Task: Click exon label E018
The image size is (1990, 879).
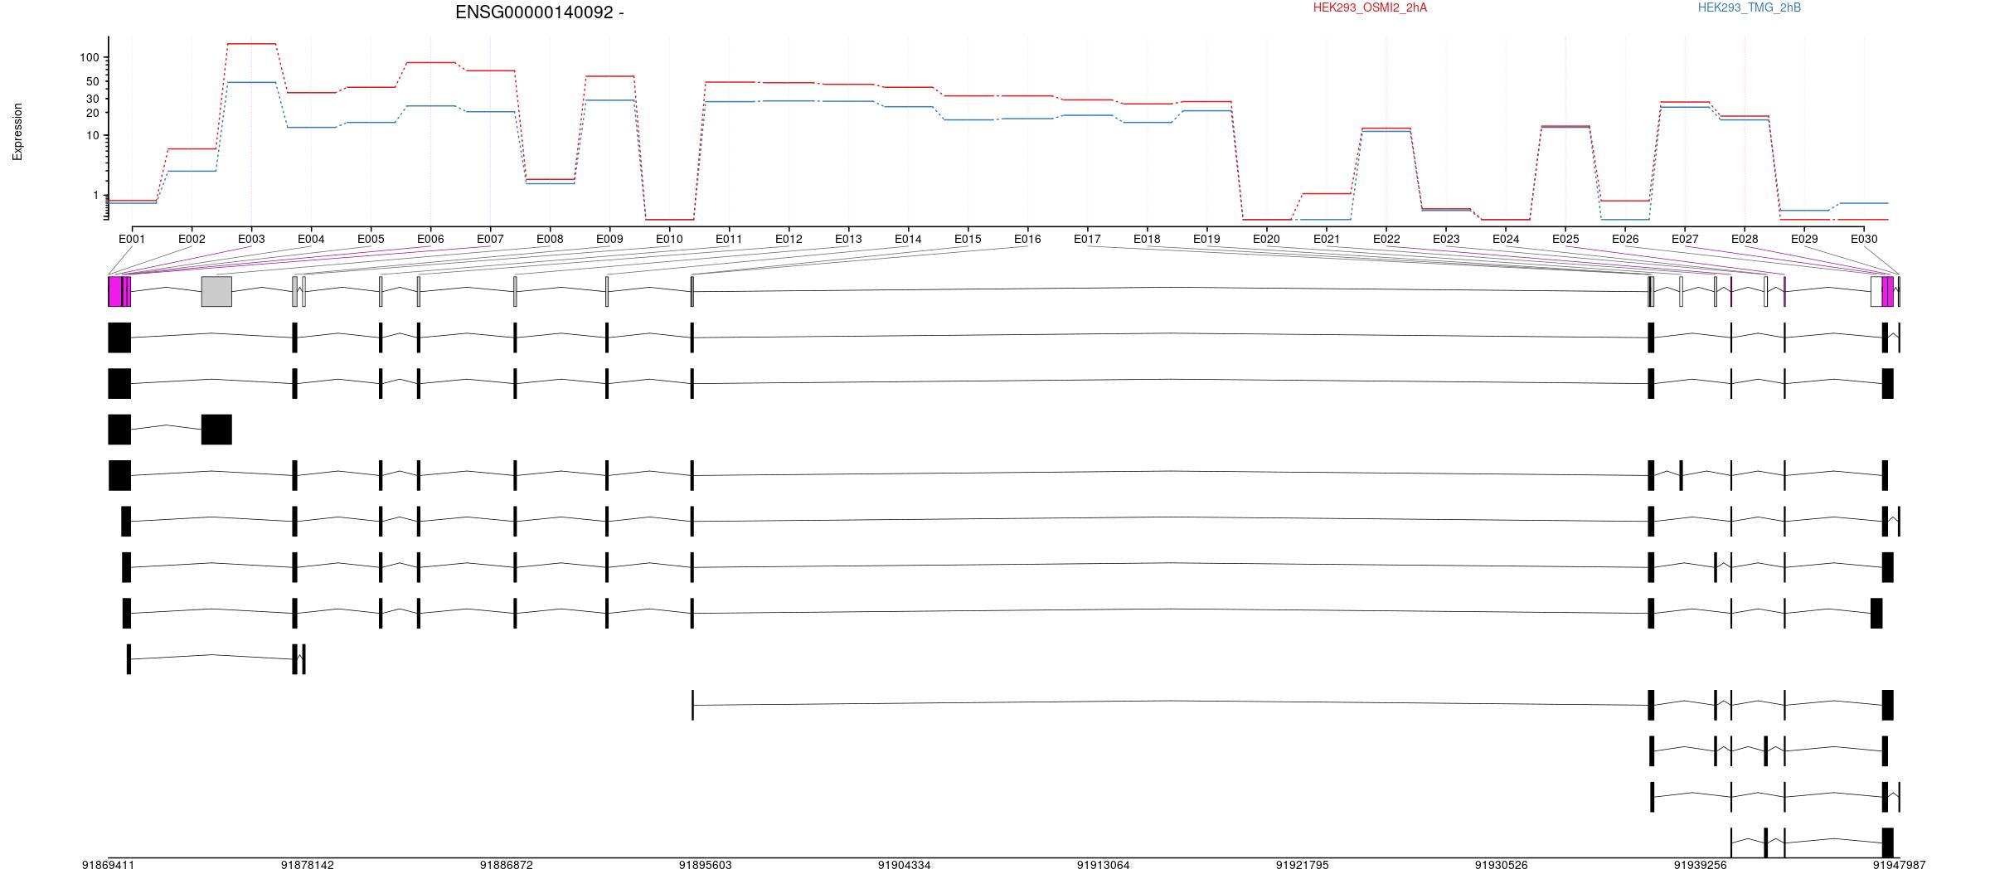Action: [x=1147, y=239]
